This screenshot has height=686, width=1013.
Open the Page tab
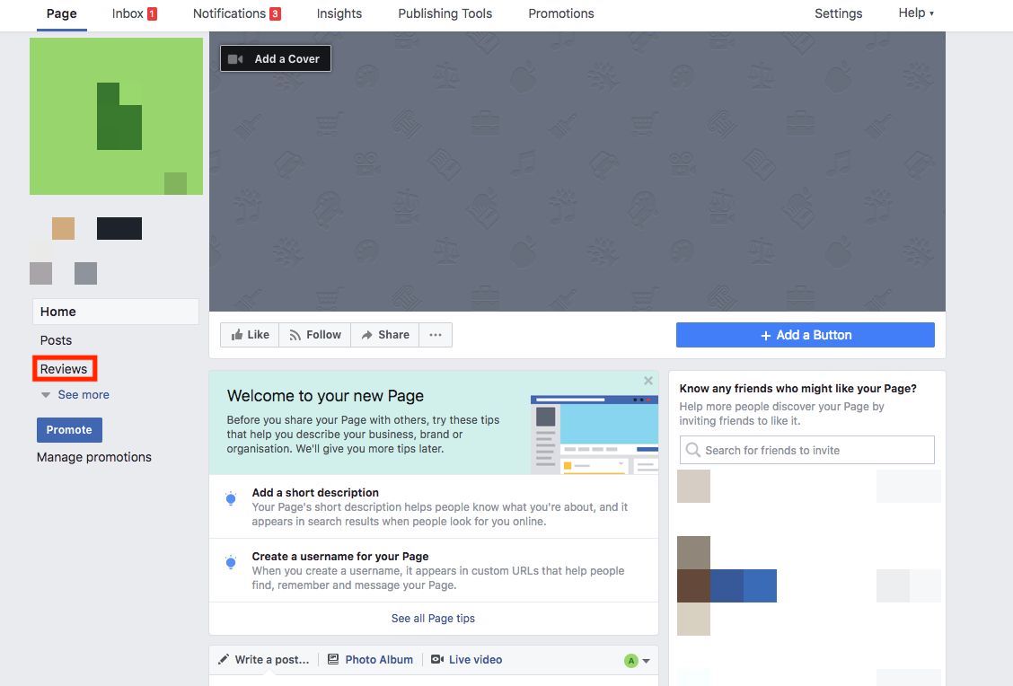61,13
